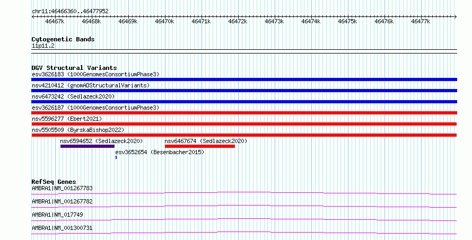Click the 46475k ruler tick label

coord(347,21)
